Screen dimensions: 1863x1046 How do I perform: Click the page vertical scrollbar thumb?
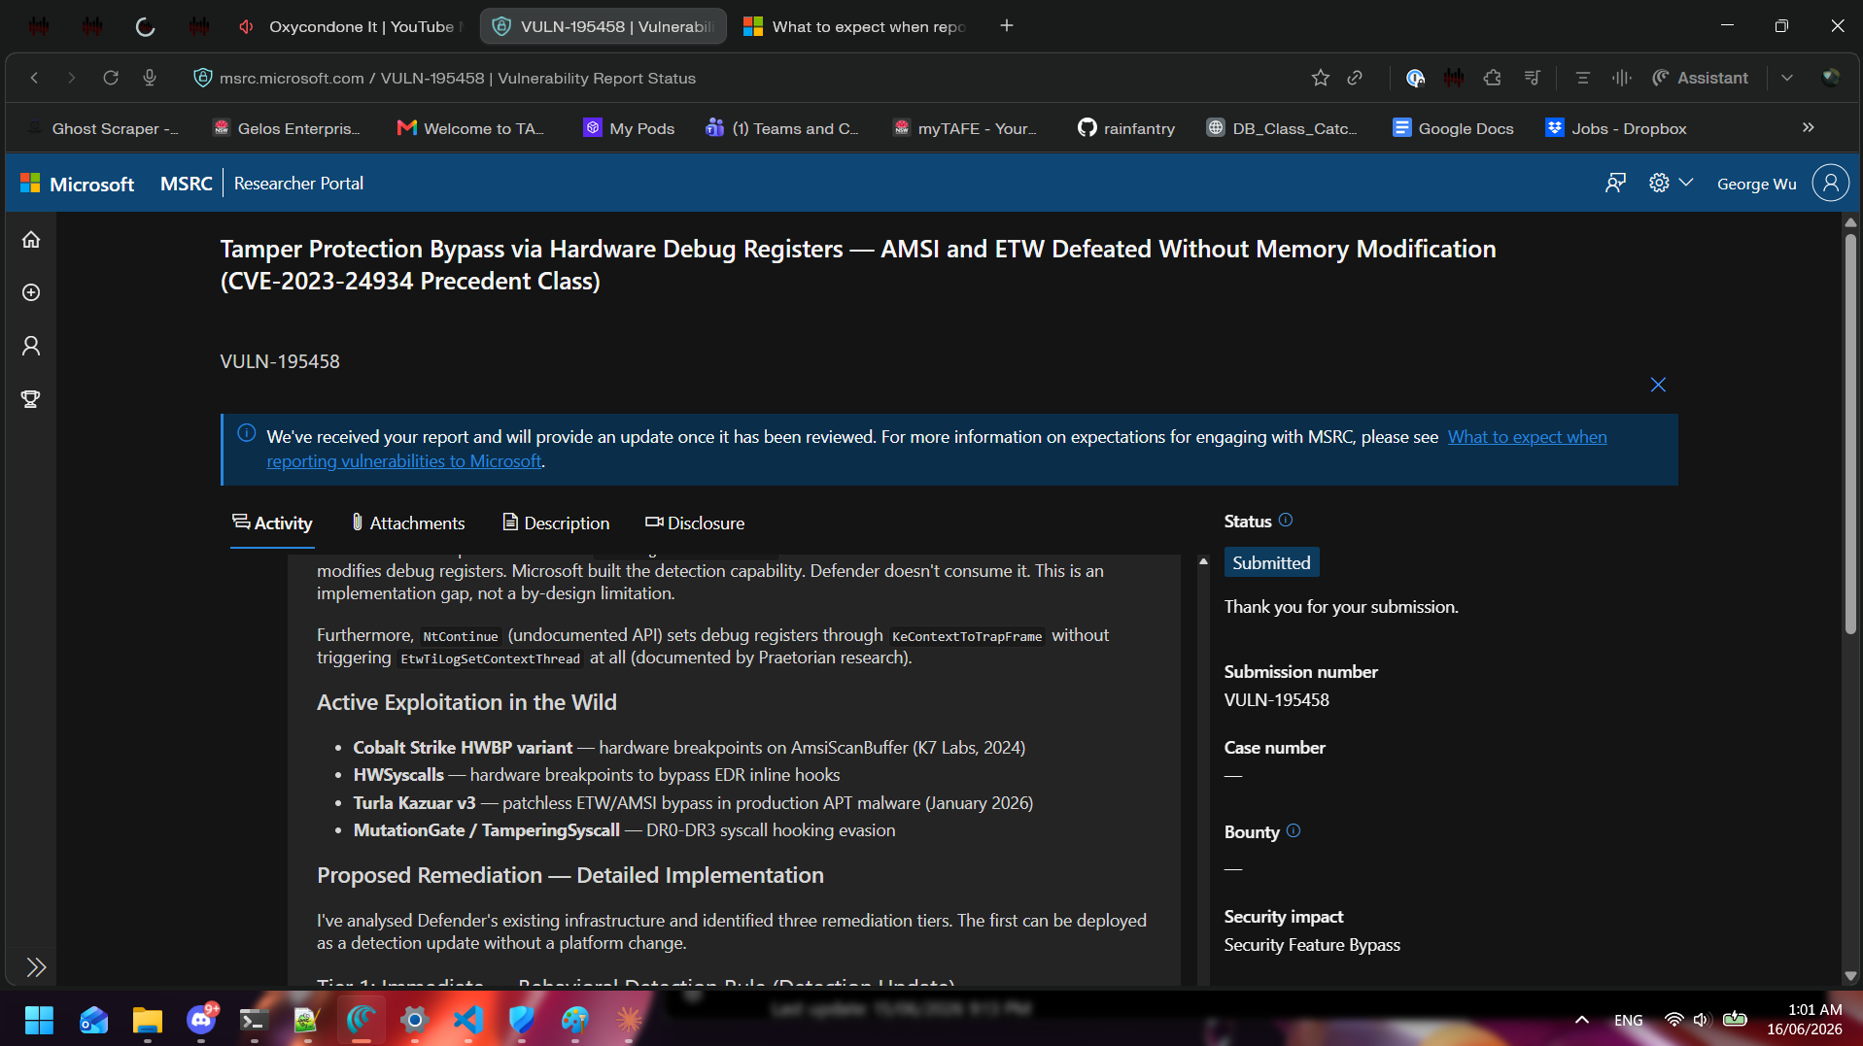pos(1850,432)
